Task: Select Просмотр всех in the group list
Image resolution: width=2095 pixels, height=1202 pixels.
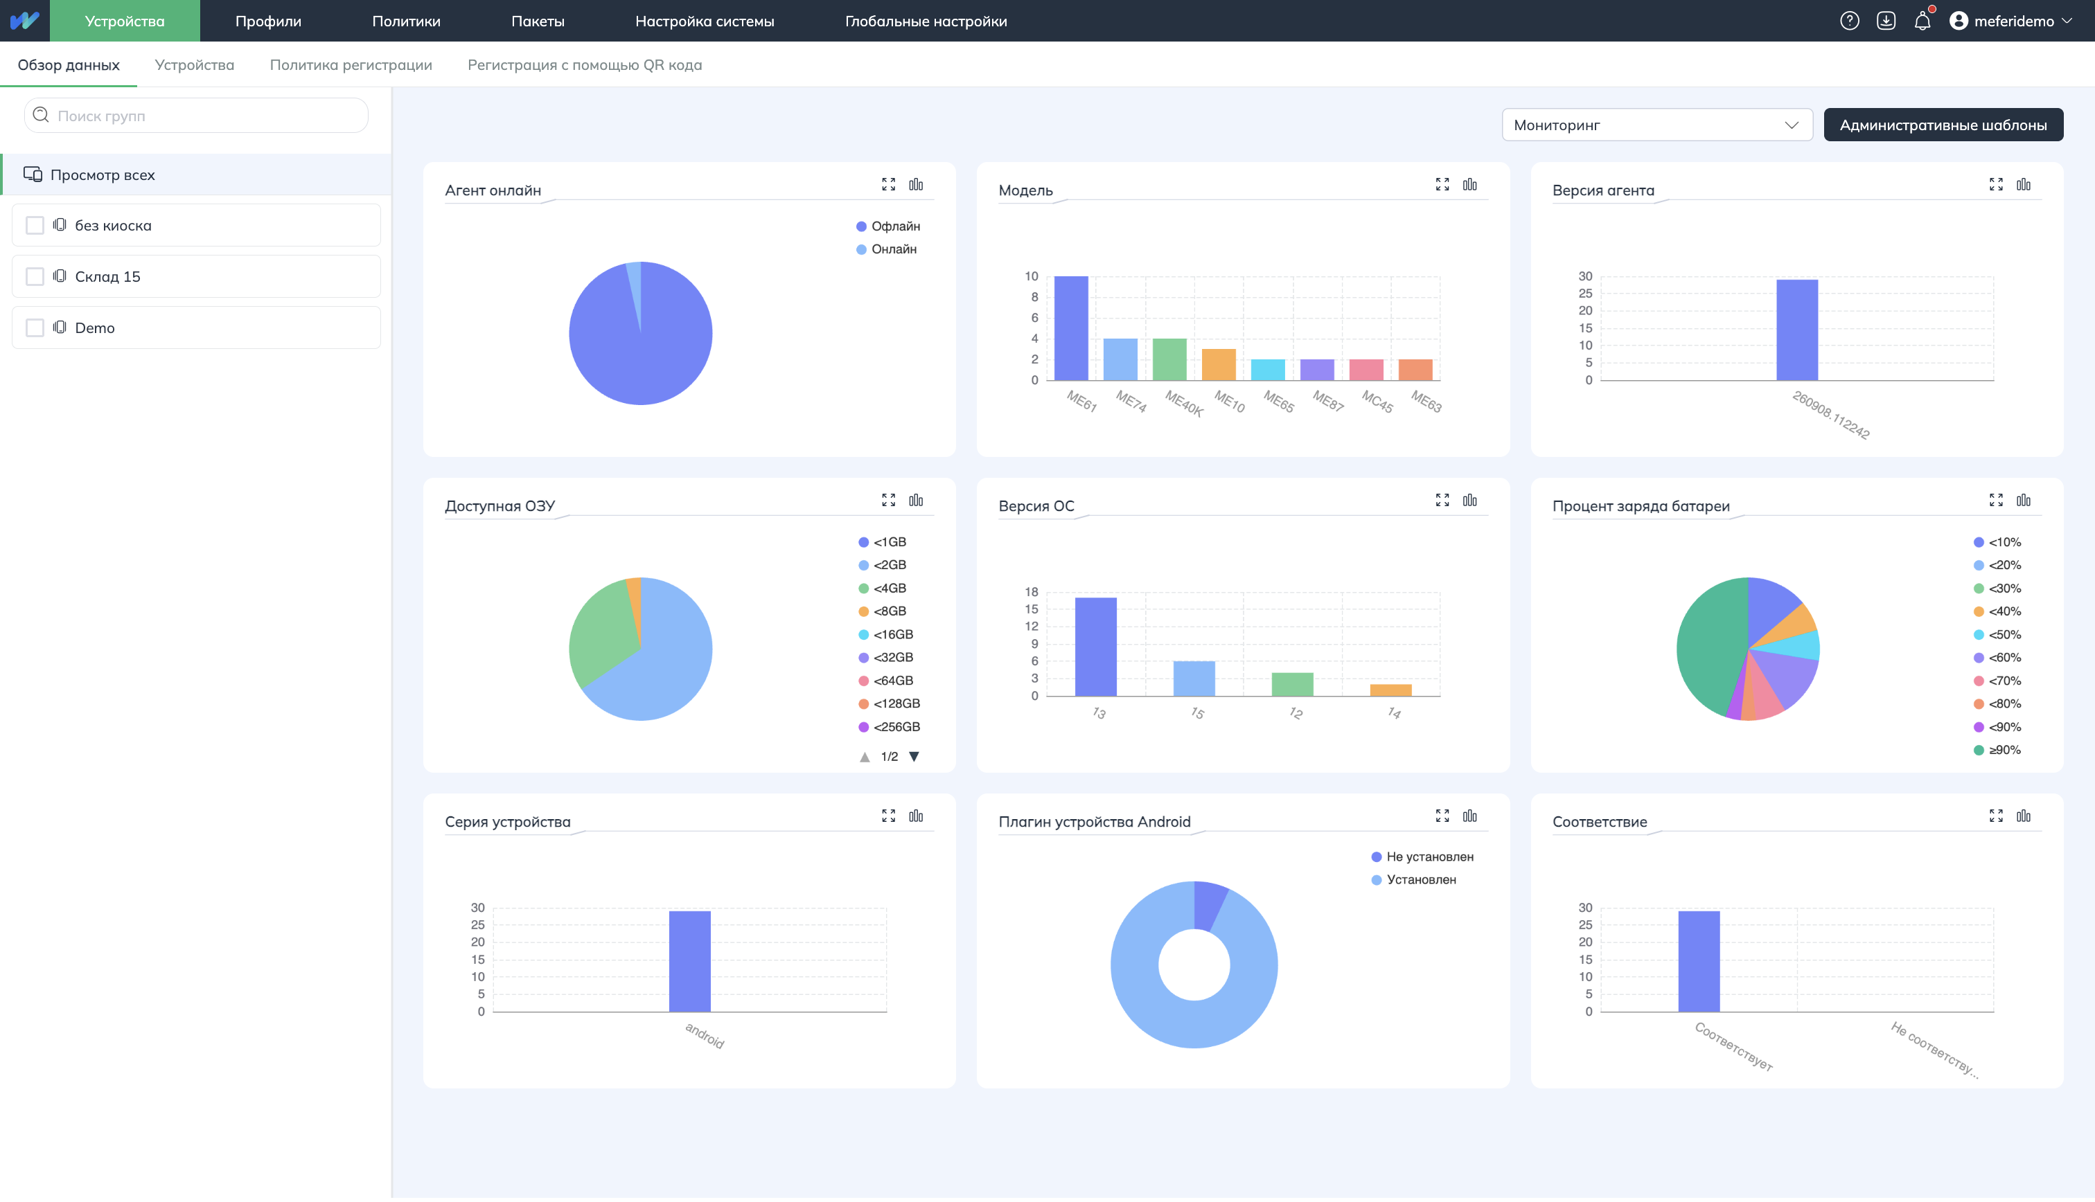Action: coord(197,174)
